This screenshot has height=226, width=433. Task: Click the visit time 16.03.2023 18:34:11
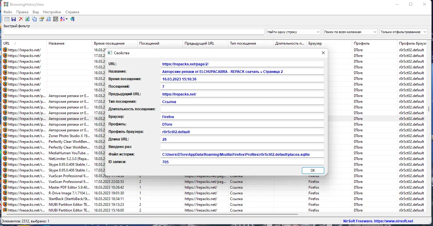click(x=109, y=199)
